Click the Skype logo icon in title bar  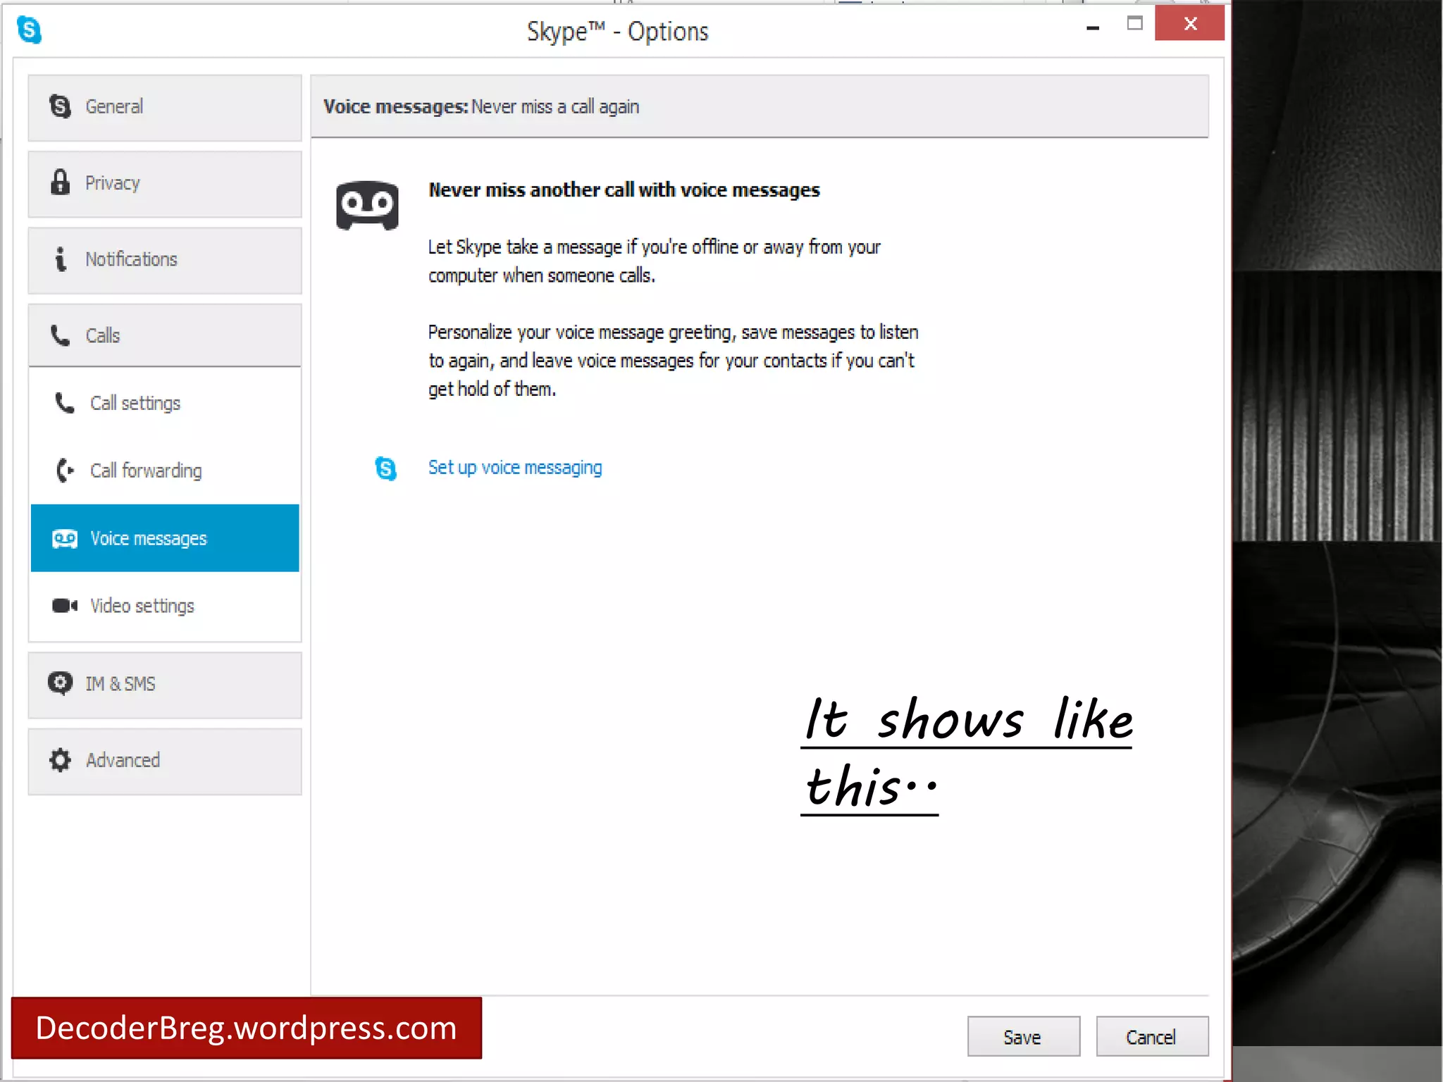[29, 30]
